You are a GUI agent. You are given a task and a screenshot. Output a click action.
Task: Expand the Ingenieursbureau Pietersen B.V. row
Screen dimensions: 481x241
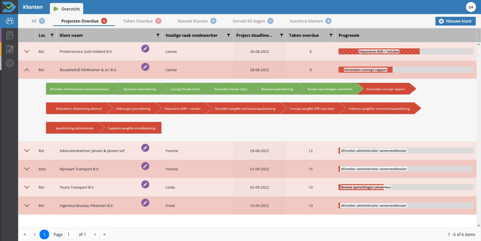tap(27, 206)
